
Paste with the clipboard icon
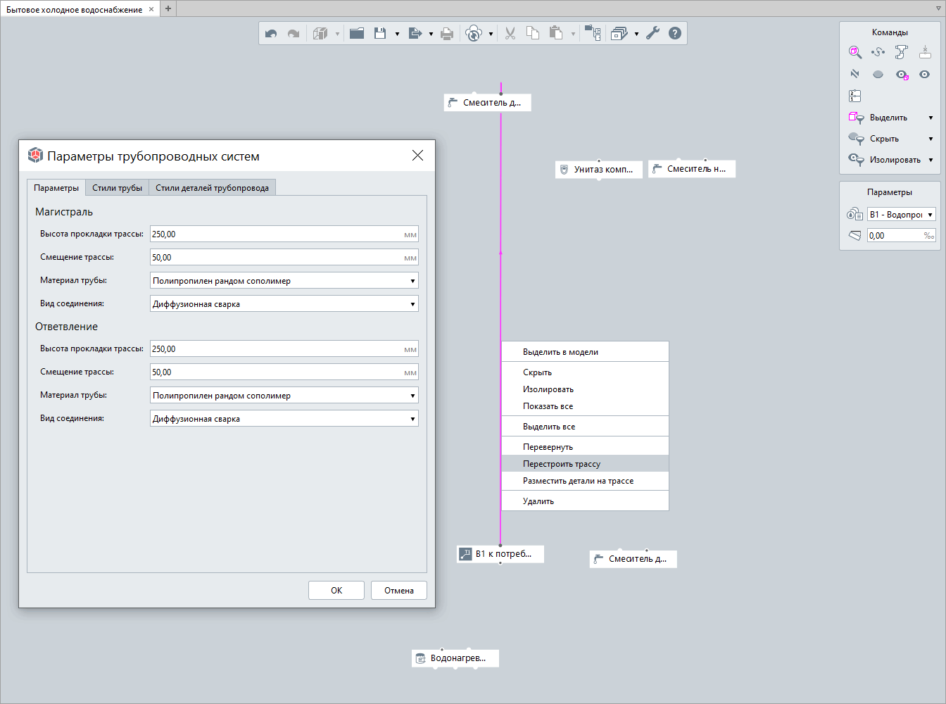556,33
